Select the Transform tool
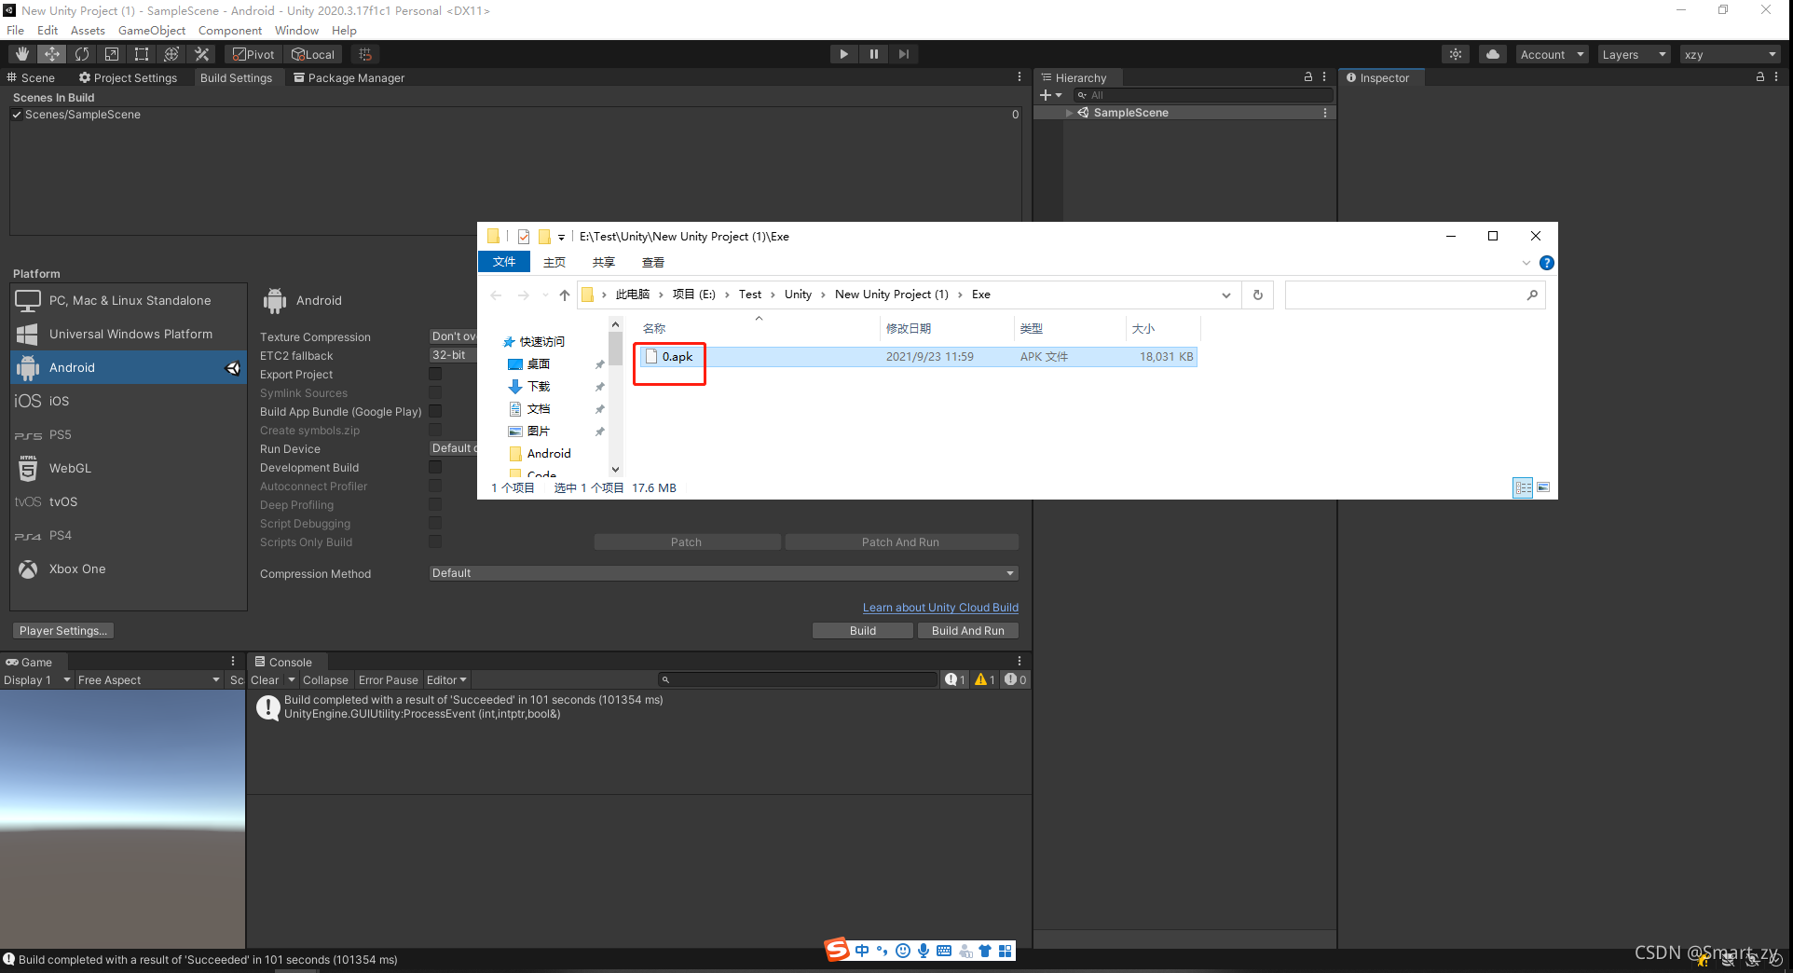 [171, 54]
